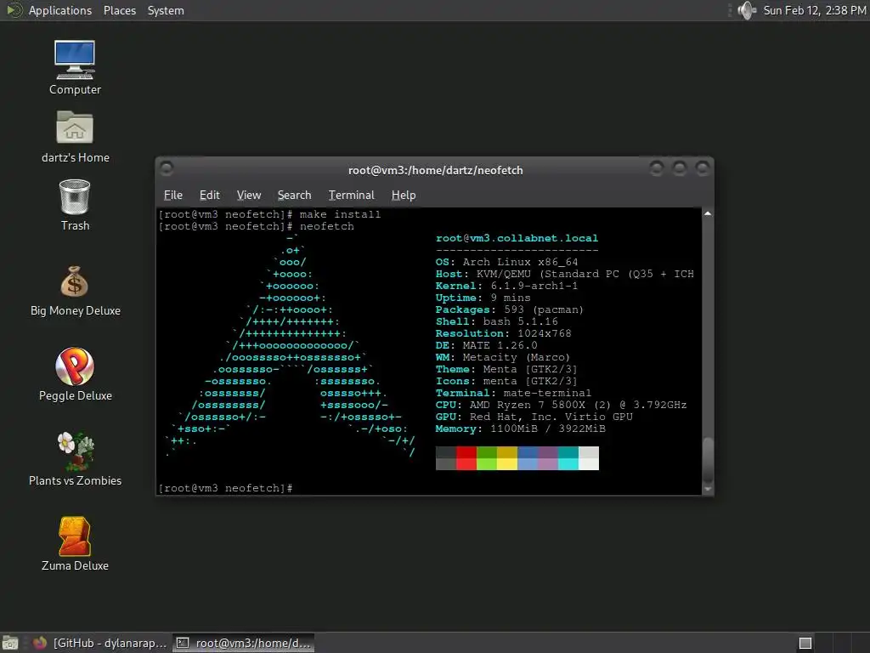This screenshot has height=653, width=870.
Task: Click the Show Desktop icon in bottom panel
Action: [10, 643]
